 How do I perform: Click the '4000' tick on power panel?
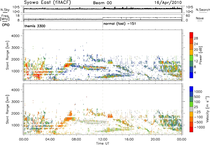pyautogui.click(x=15, y=36)
